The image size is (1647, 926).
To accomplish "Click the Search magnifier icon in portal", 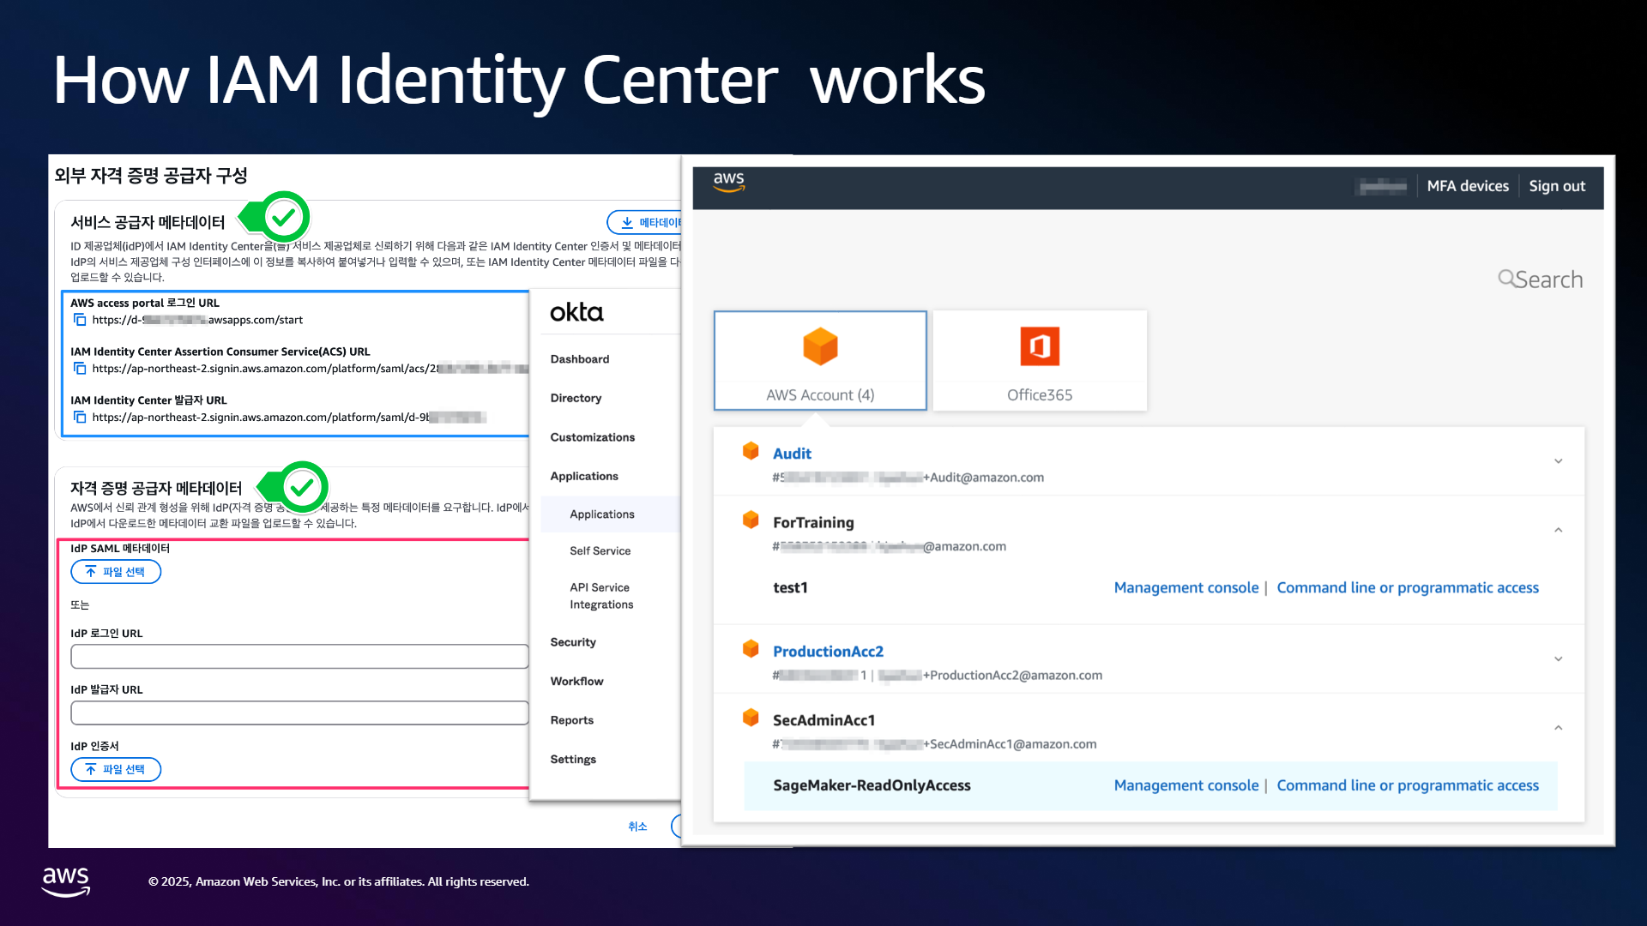I will coord(1506,278).
